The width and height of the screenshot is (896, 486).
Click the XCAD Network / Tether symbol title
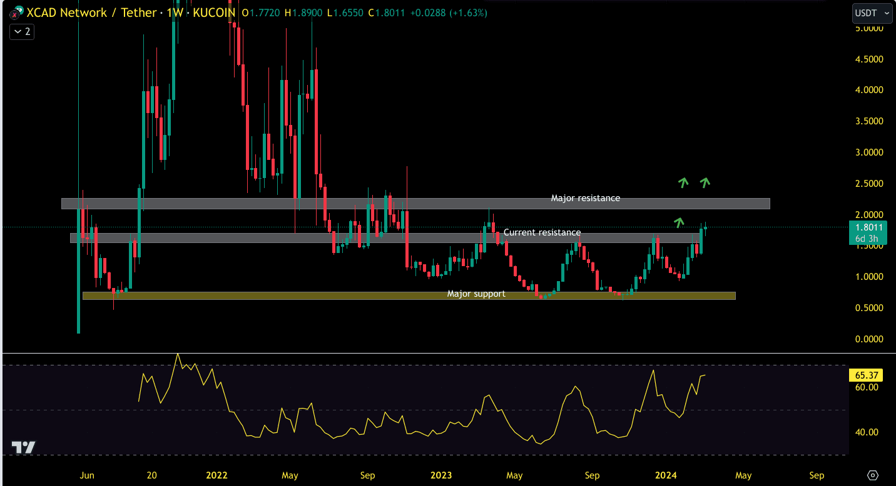point(92,12)
